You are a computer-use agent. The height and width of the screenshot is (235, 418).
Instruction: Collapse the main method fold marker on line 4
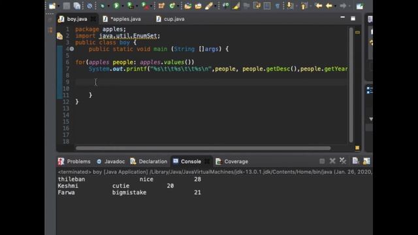tap(72, 49)
